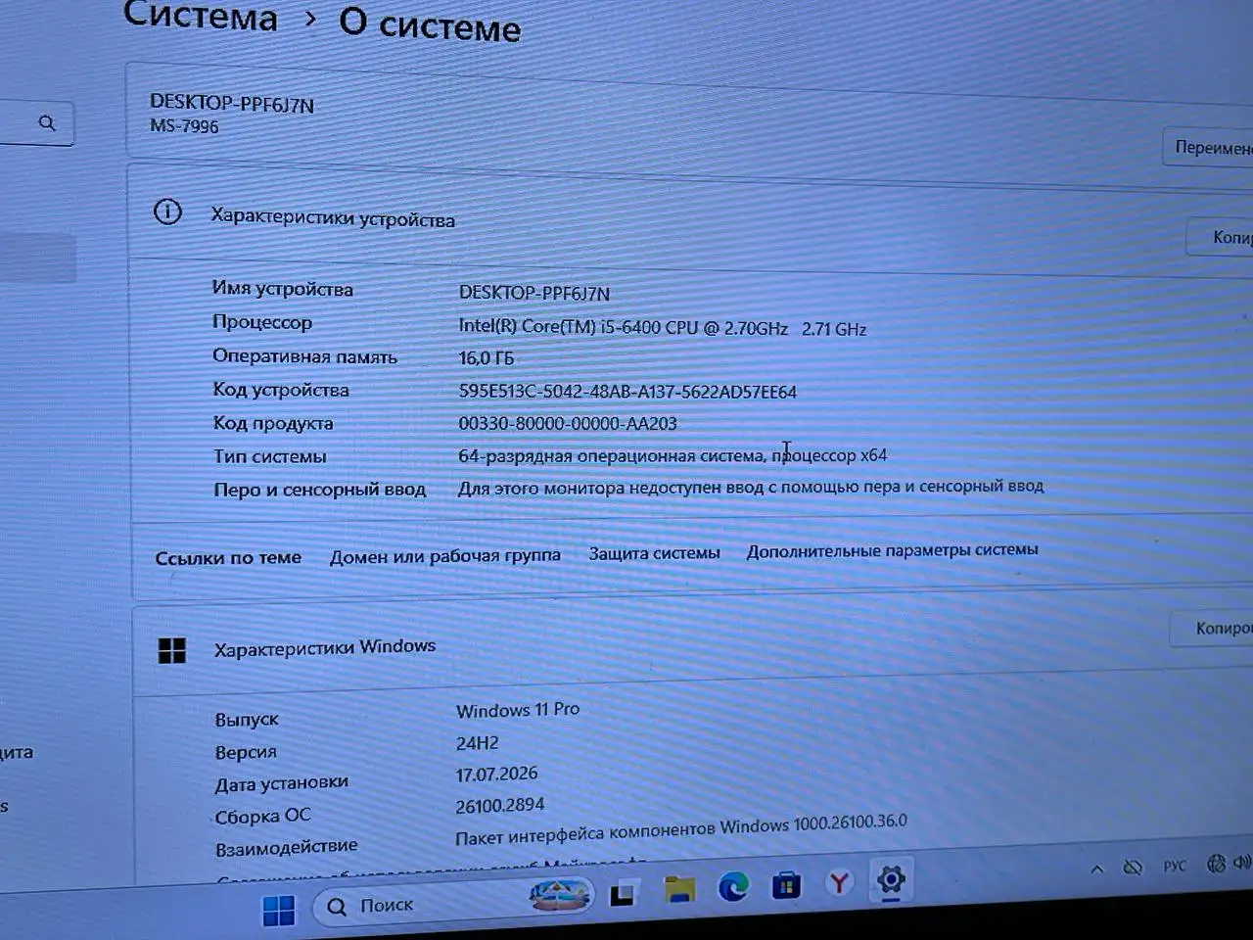
Task: Select the Перо и сенсорный ввод label
Action: click(319, 489)
